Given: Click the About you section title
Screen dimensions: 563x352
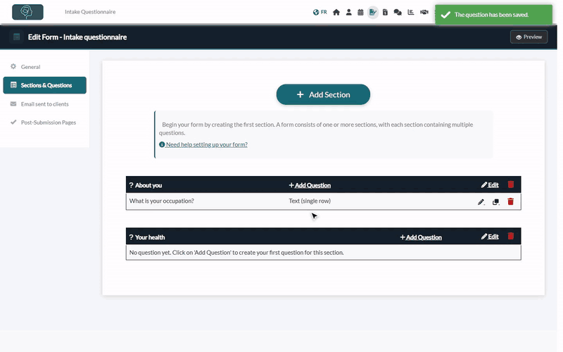Looking at the screenshot, I should tap(148, 185).
